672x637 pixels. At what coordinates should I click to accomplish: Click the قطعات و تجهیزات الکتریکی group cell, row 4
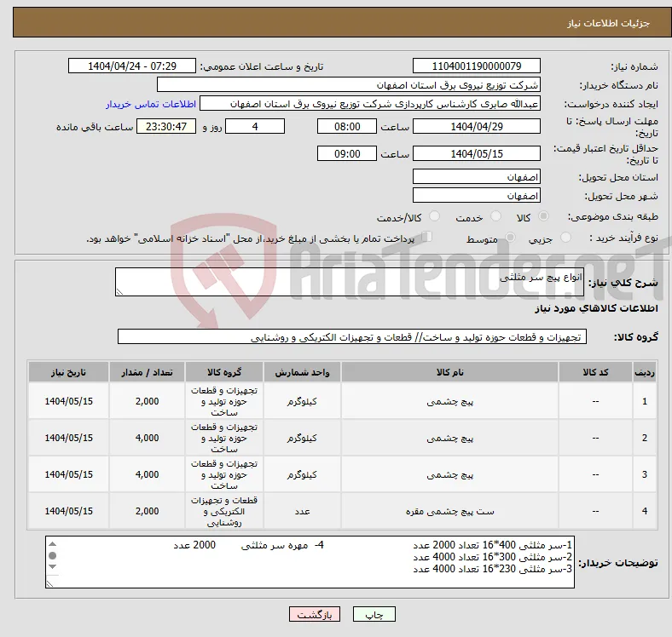point(224,511)
